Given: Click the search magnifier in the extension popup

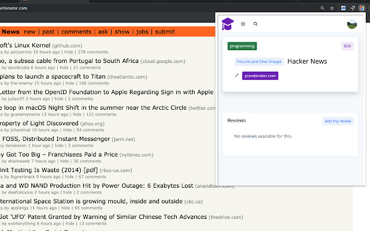Looking at the screenshot, I should pyautogui.click(x=256, y=24).
